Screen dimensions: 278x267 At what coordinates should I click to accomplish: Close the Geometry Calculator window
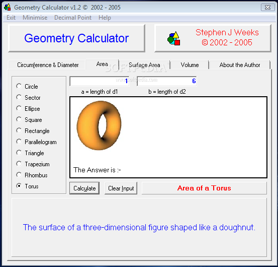tap(268, 7)
